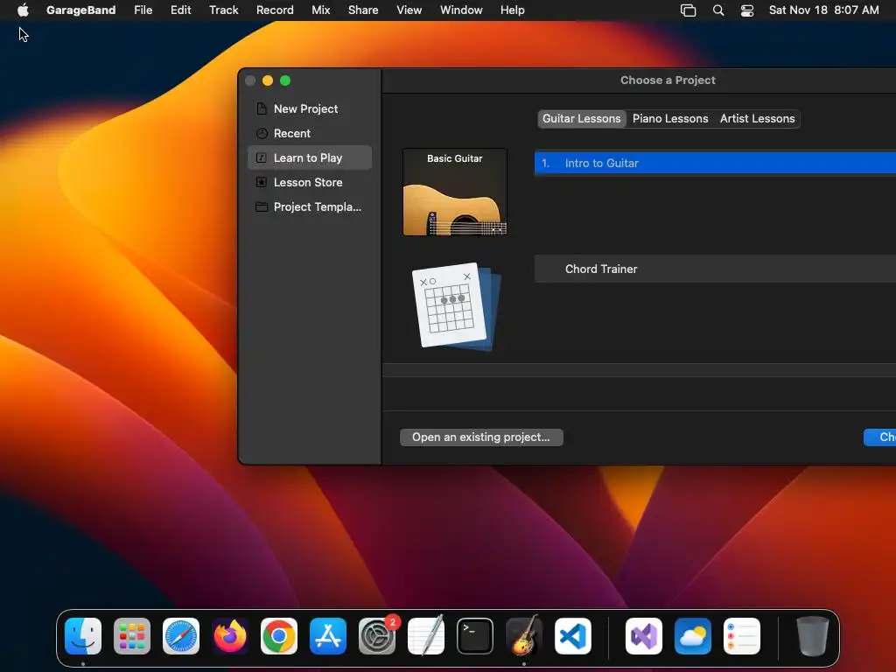The height and width of the screenshot is (672, 896).
Task: Select Recent in the sidebar
Action: click(310, 133)
